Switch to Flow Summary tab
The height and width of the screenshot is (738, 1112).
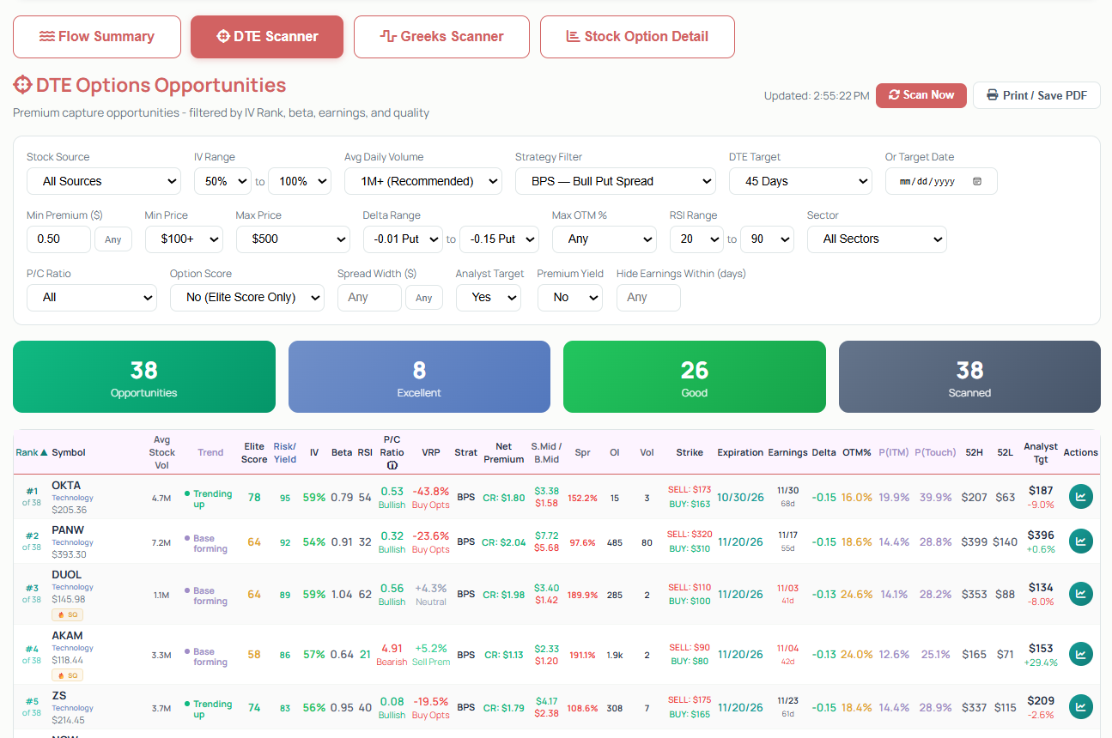pyautogui.click(x=97, y=37)
